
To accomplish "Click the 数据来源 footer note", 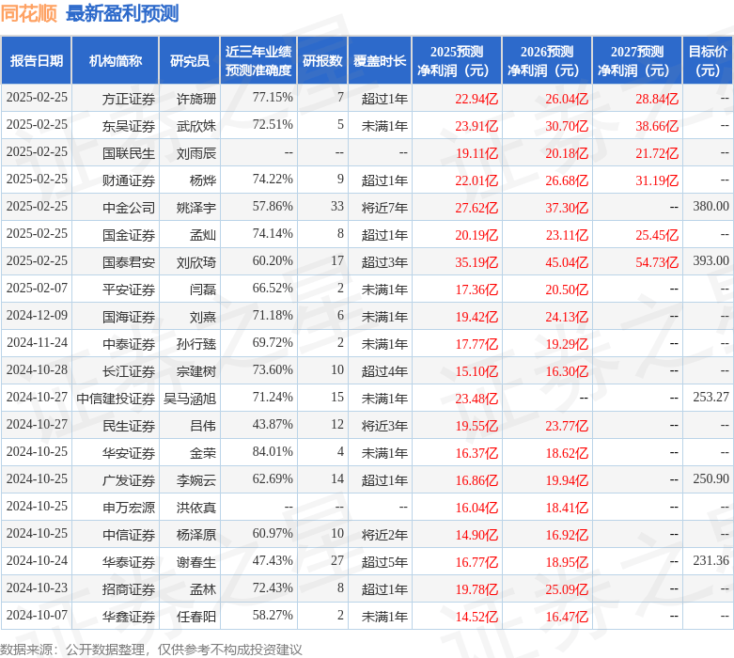I will (151, 650).
